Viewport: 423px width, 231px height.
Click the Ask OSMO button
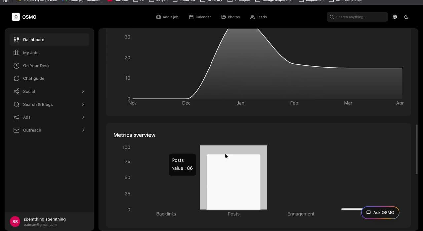(380, 213)
